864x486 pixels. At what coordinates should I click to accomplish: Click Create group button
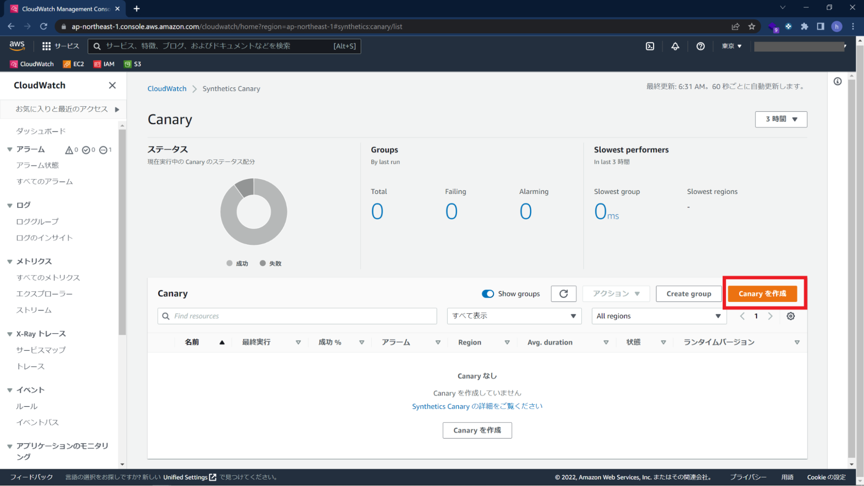(689, 294)
